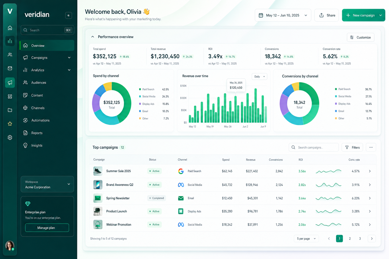Click the Veridian V logo
The width and height of the screenshot is (389, 259).
10,11
